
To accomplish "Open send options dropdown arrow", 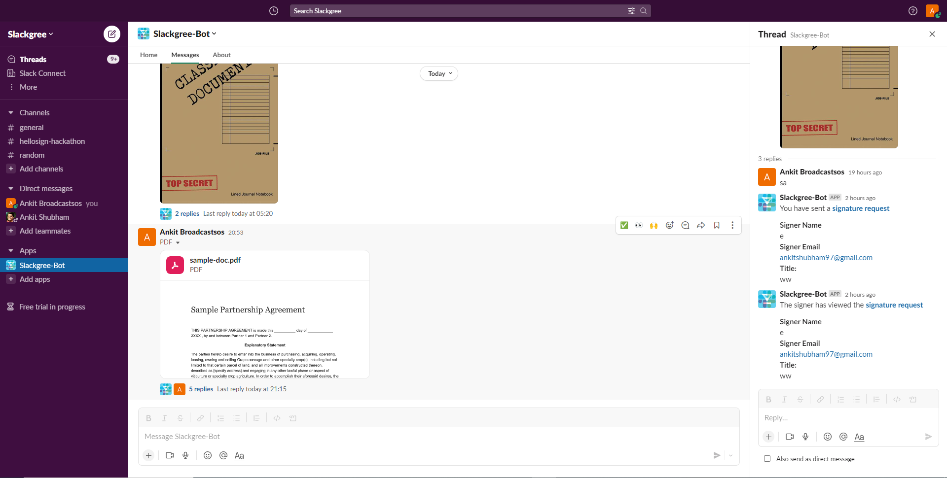I will point(731,455).
